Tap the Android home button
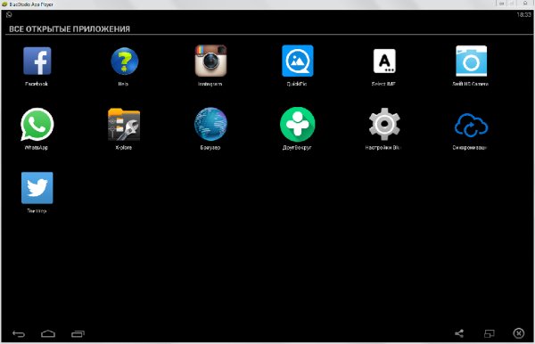 point(48,333)
